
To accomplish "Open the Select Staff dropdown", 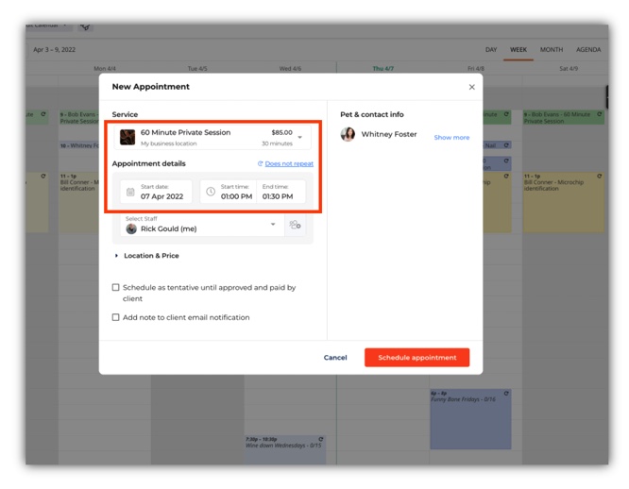I will (202, 225).
